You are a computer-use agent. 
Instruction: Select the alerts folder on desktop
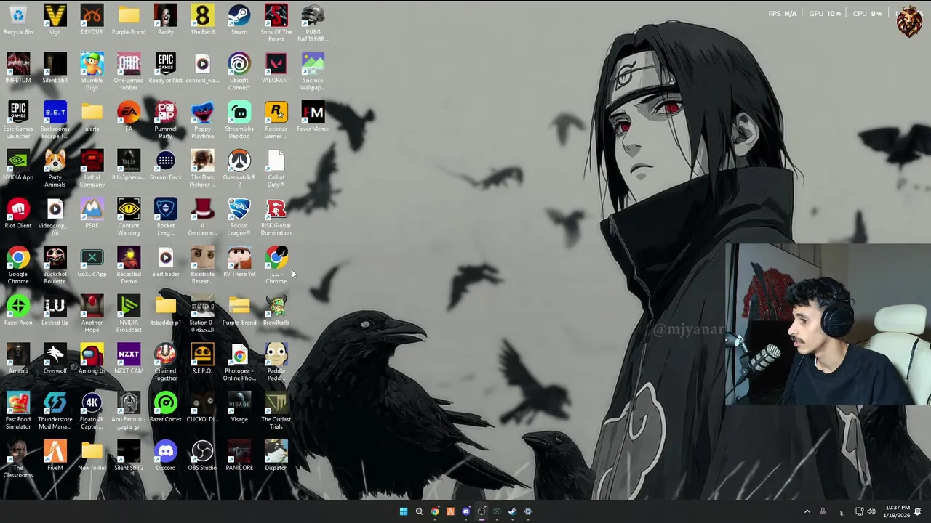pos(92,116)
